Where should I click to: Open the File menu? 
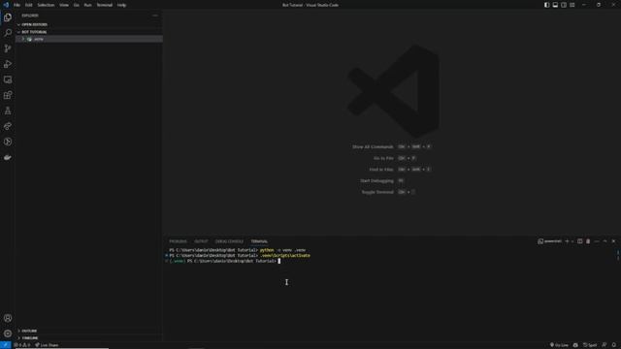(16, 5)
